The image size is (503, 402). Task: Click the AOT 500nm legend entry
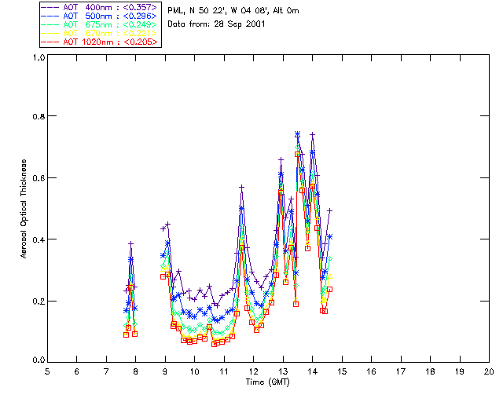point(99,16)
